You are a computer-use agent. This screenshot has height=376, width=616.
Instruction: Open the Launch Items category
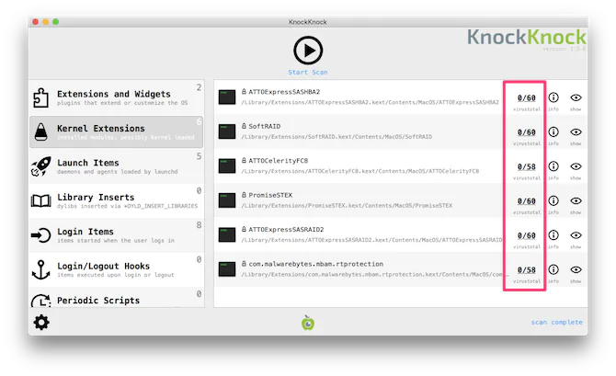[x=117, y=166]
